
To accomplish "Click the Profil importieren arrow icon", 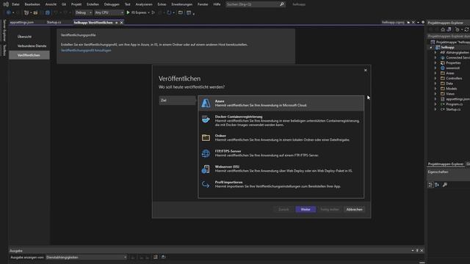I will (206, 184).
